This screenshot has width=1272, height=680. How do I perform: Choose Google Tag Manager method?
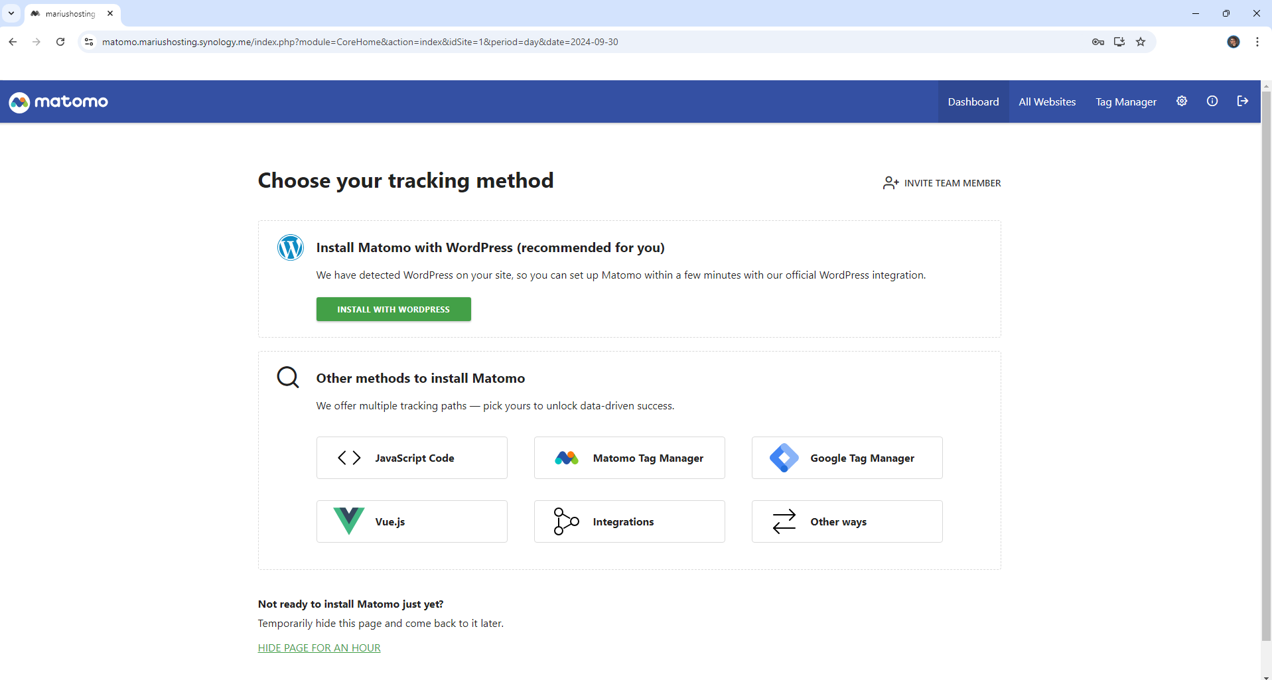coord(847,458)
